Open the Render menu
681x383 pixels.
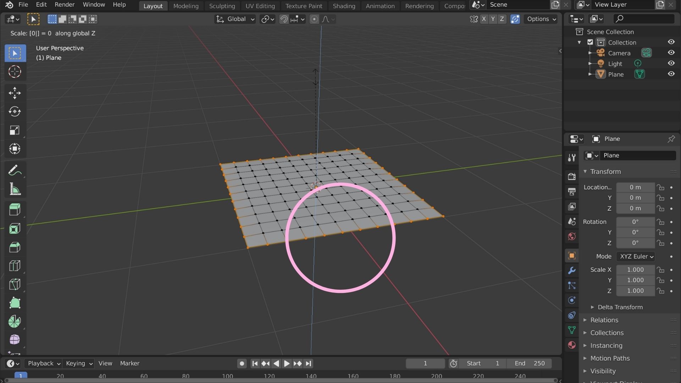(x=64, y=5)
